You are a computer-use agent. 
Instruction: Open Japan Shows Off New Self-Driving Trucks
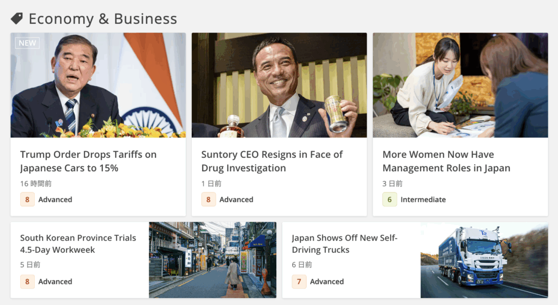344,244
